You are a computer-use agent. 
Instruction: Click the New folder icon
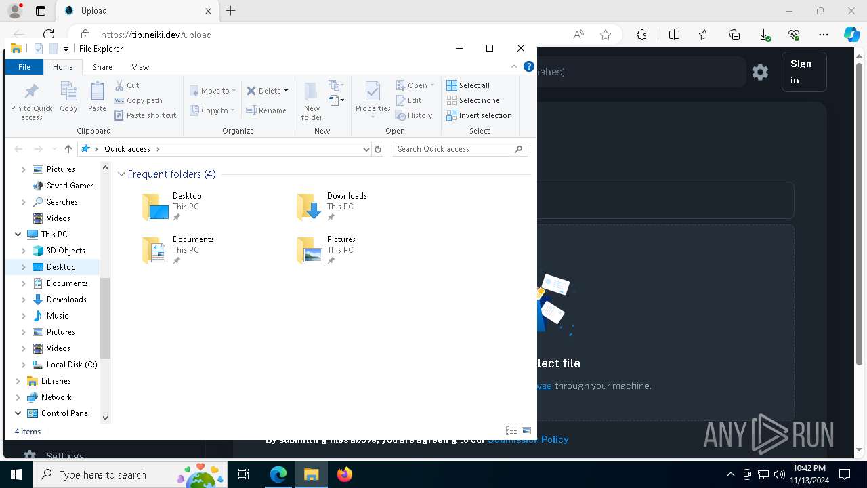311,91
